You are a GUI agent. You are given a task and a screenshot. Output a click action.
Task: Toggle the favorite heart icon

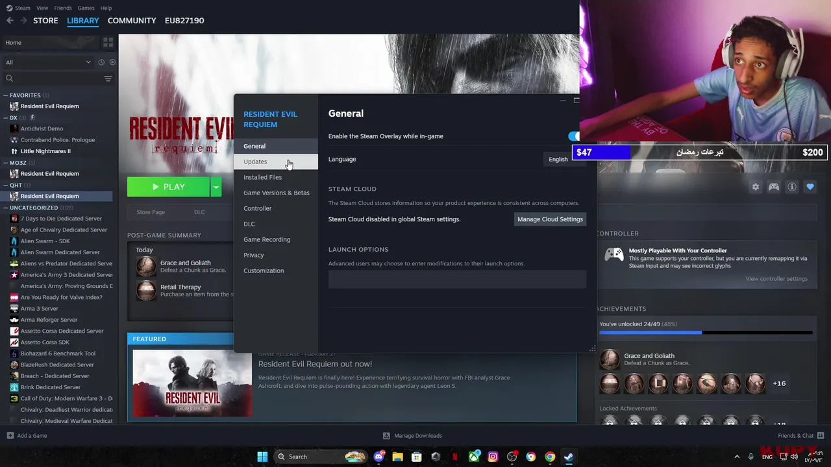coord(810,187)
